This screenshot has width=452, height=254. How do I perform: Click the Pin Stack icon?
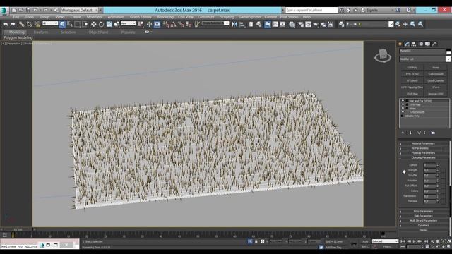point(403,133)
